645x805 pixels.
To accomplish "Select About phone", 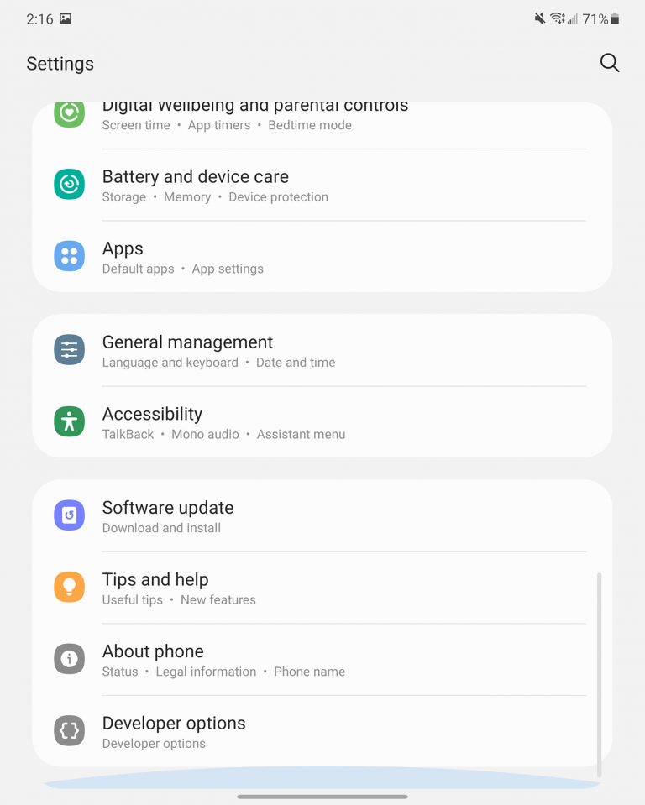I will [322, 660].
